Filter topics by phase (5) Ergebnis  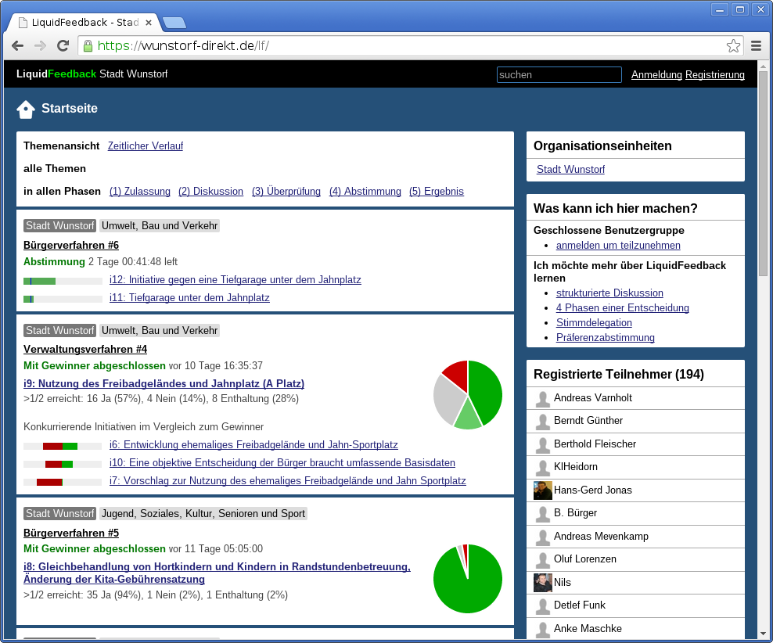pos(437,192)
